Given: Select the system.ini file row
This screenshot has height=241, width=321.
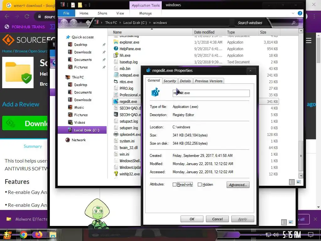Looking at the screenshot, I should click(x=127, y=141).
